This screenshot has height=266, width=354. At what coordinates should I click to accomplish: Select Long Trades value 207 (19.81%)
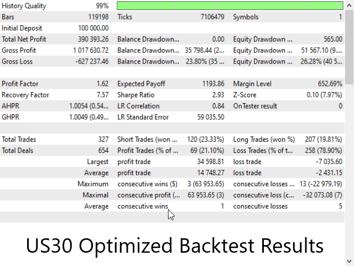pos(324,139)
